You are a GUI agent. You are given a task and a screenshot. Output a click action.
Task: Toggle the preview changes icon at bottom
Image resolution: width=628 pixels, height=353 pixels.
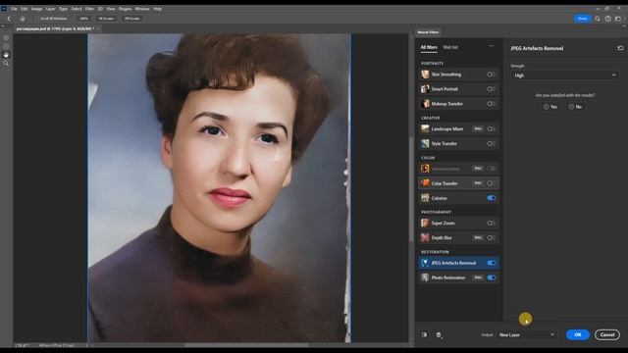click(424, 334)
